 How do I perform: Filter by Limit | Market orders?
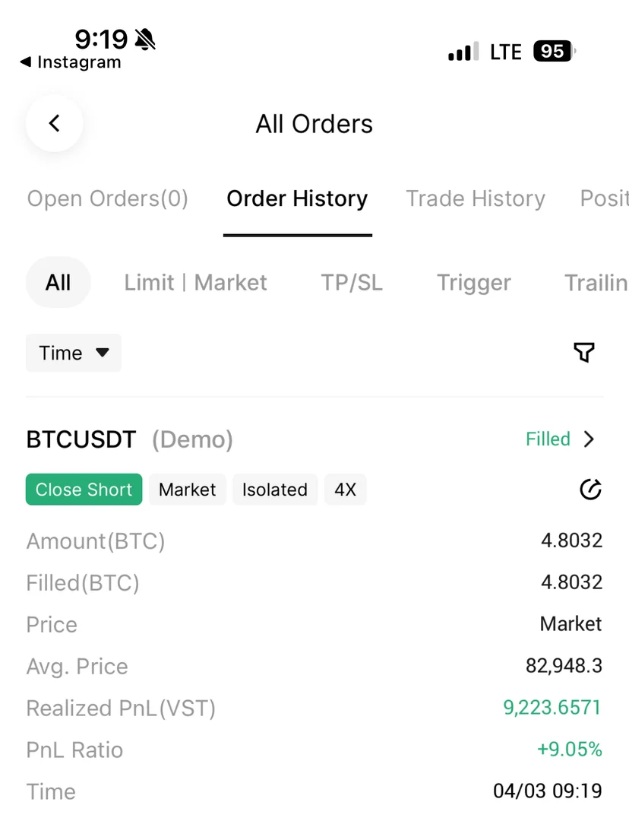(x=195, y=283)
